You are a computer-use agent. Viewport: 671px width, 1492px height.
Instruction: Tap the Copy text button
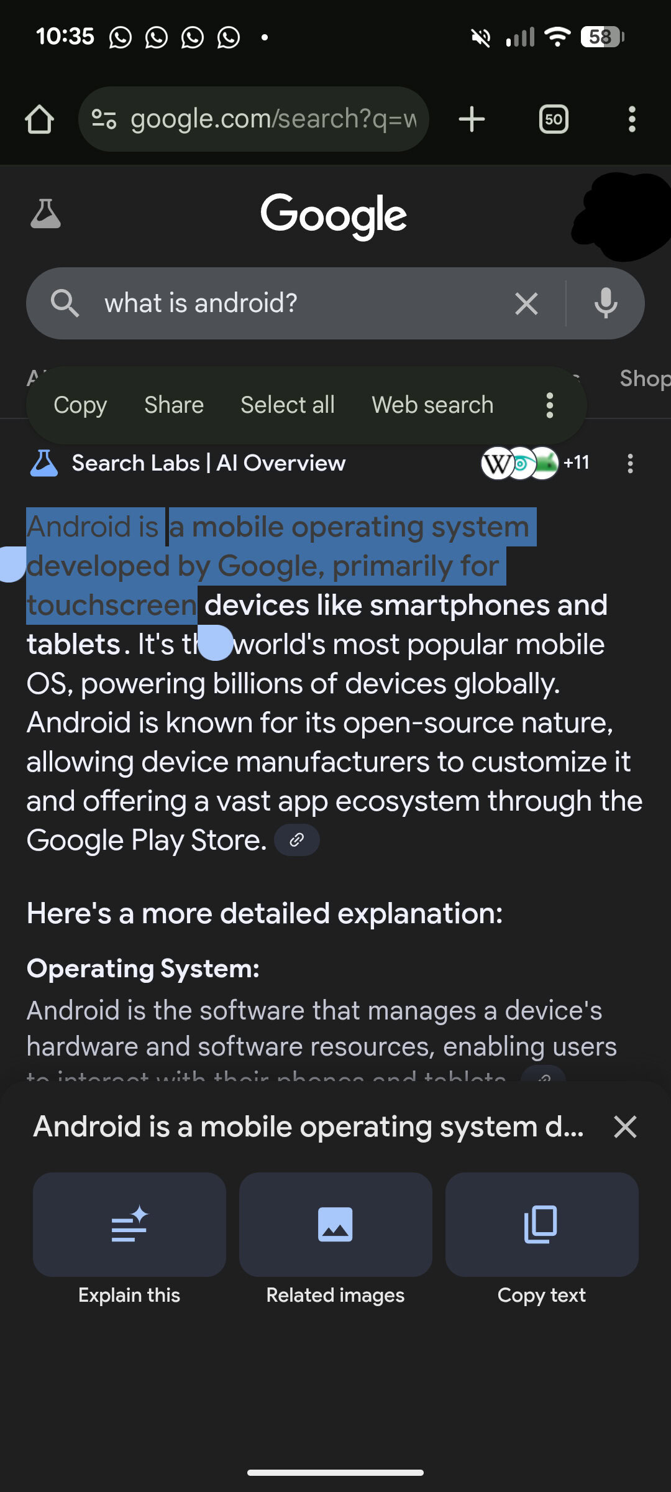pos(542,1239)
